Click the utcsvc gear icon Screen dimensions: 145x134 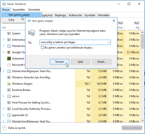click(9, 96)
